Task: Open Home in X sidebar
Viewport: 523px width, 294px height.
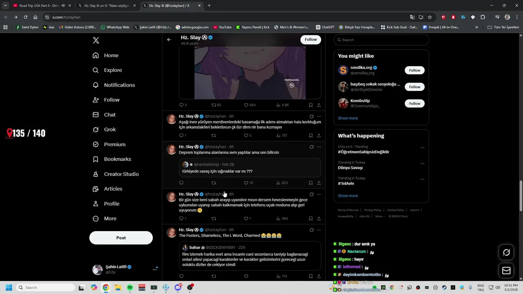Action: tap(105, 56)
